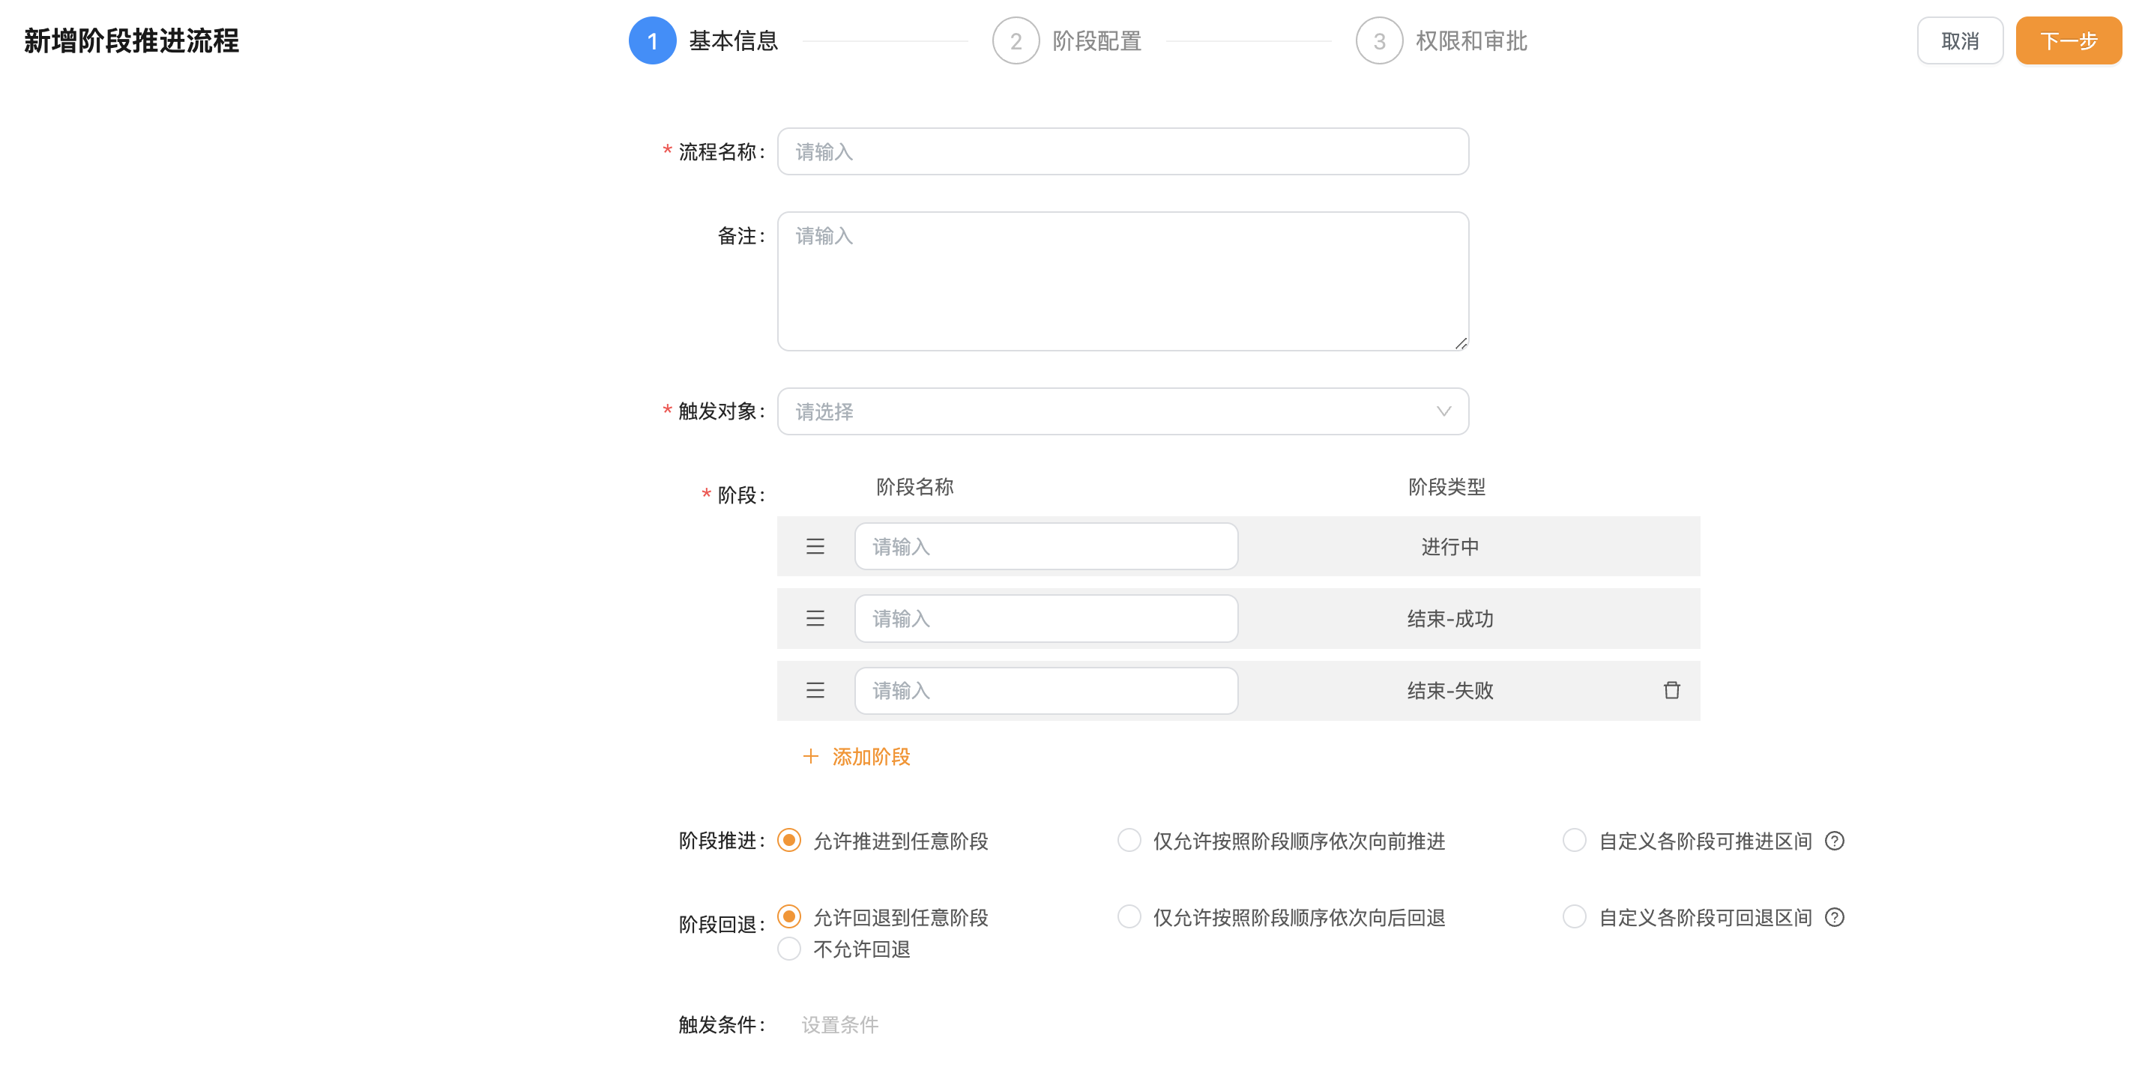Click the 设置条件 link
Viewport: 2151px width, 1073px height.
coord(839,1024)
